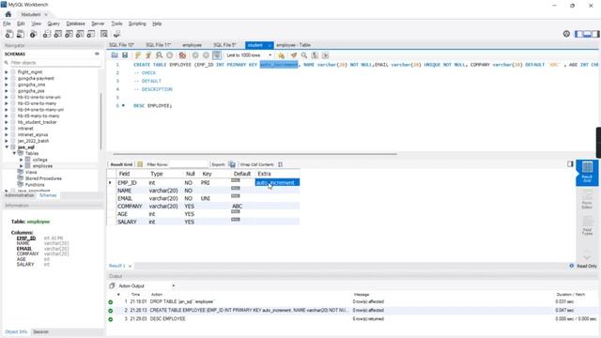Screen dimensions: 601x338
Task: Open the Database menu
Action: (75, 23)
